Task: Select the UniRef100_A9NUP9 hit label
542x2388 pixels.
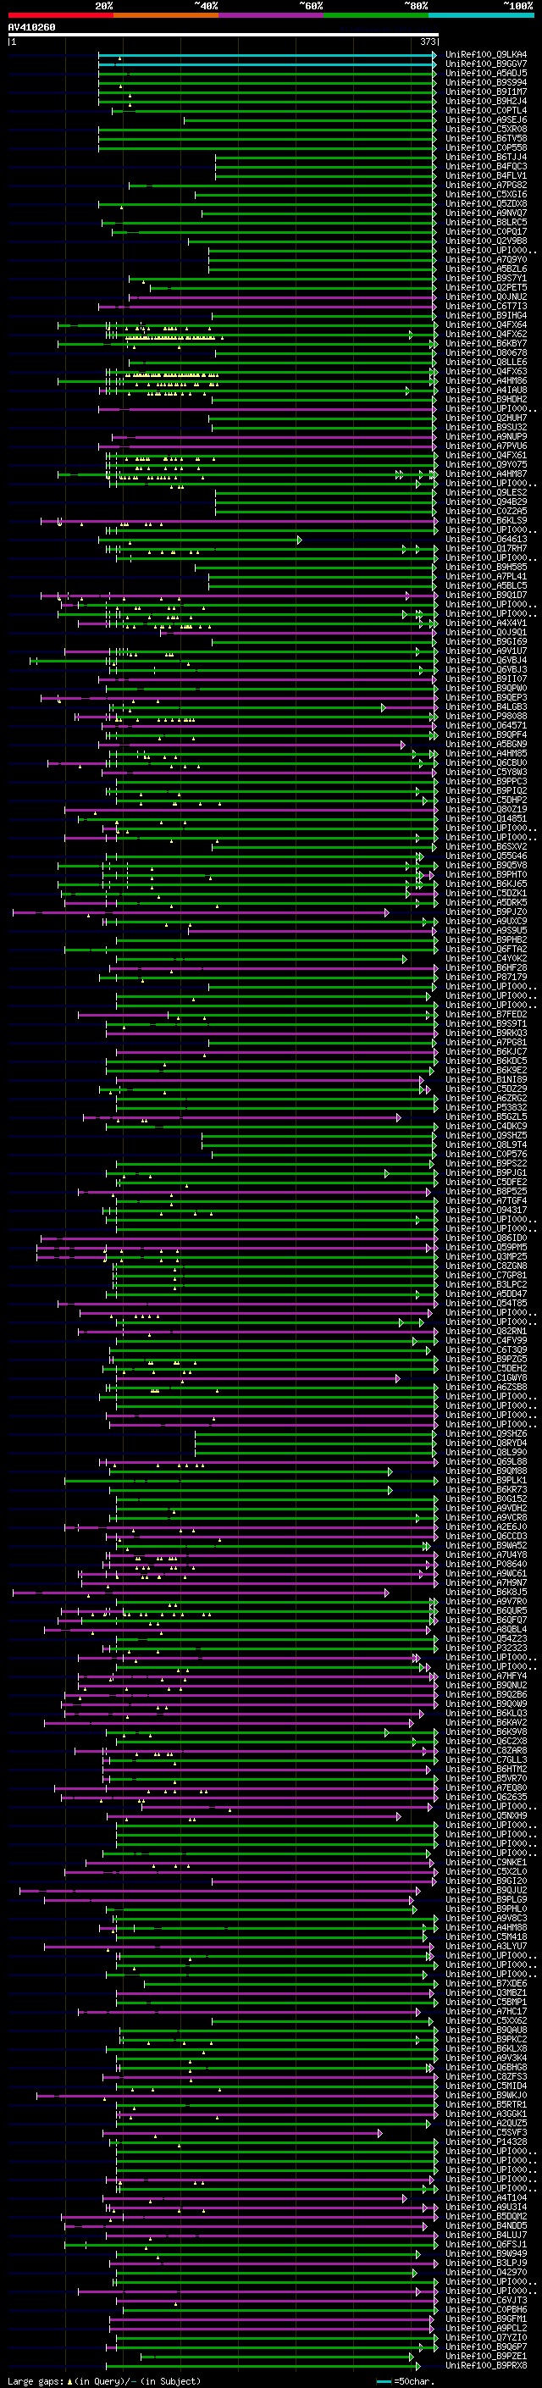Action: pos(486,438)
